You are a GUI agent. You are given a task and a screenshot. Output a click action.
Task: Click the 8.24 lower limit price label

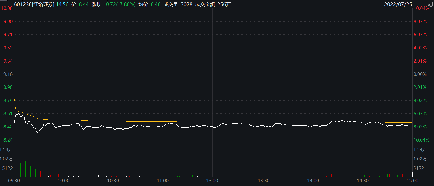point(8,140)
